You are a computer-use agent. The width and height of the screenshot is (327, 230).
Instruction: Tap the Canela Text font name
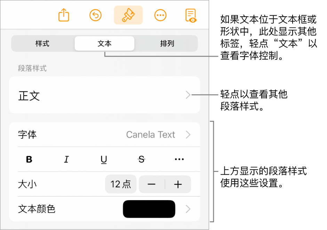pos(151,134)
